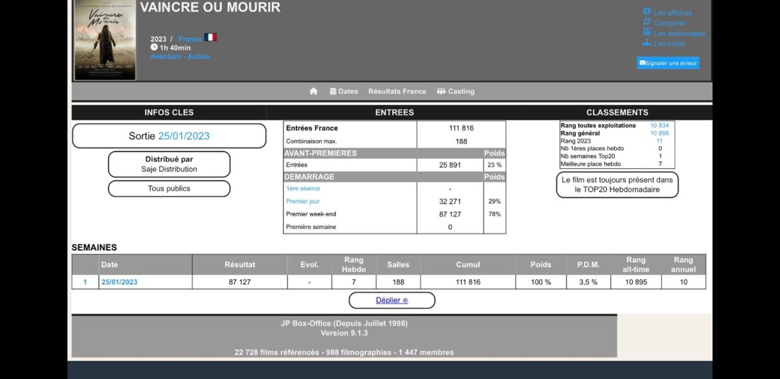The height and width of the screenshot is (379, 780).
Task: Click the release date link in Sortie box
Action: click(x=184, y=136)
